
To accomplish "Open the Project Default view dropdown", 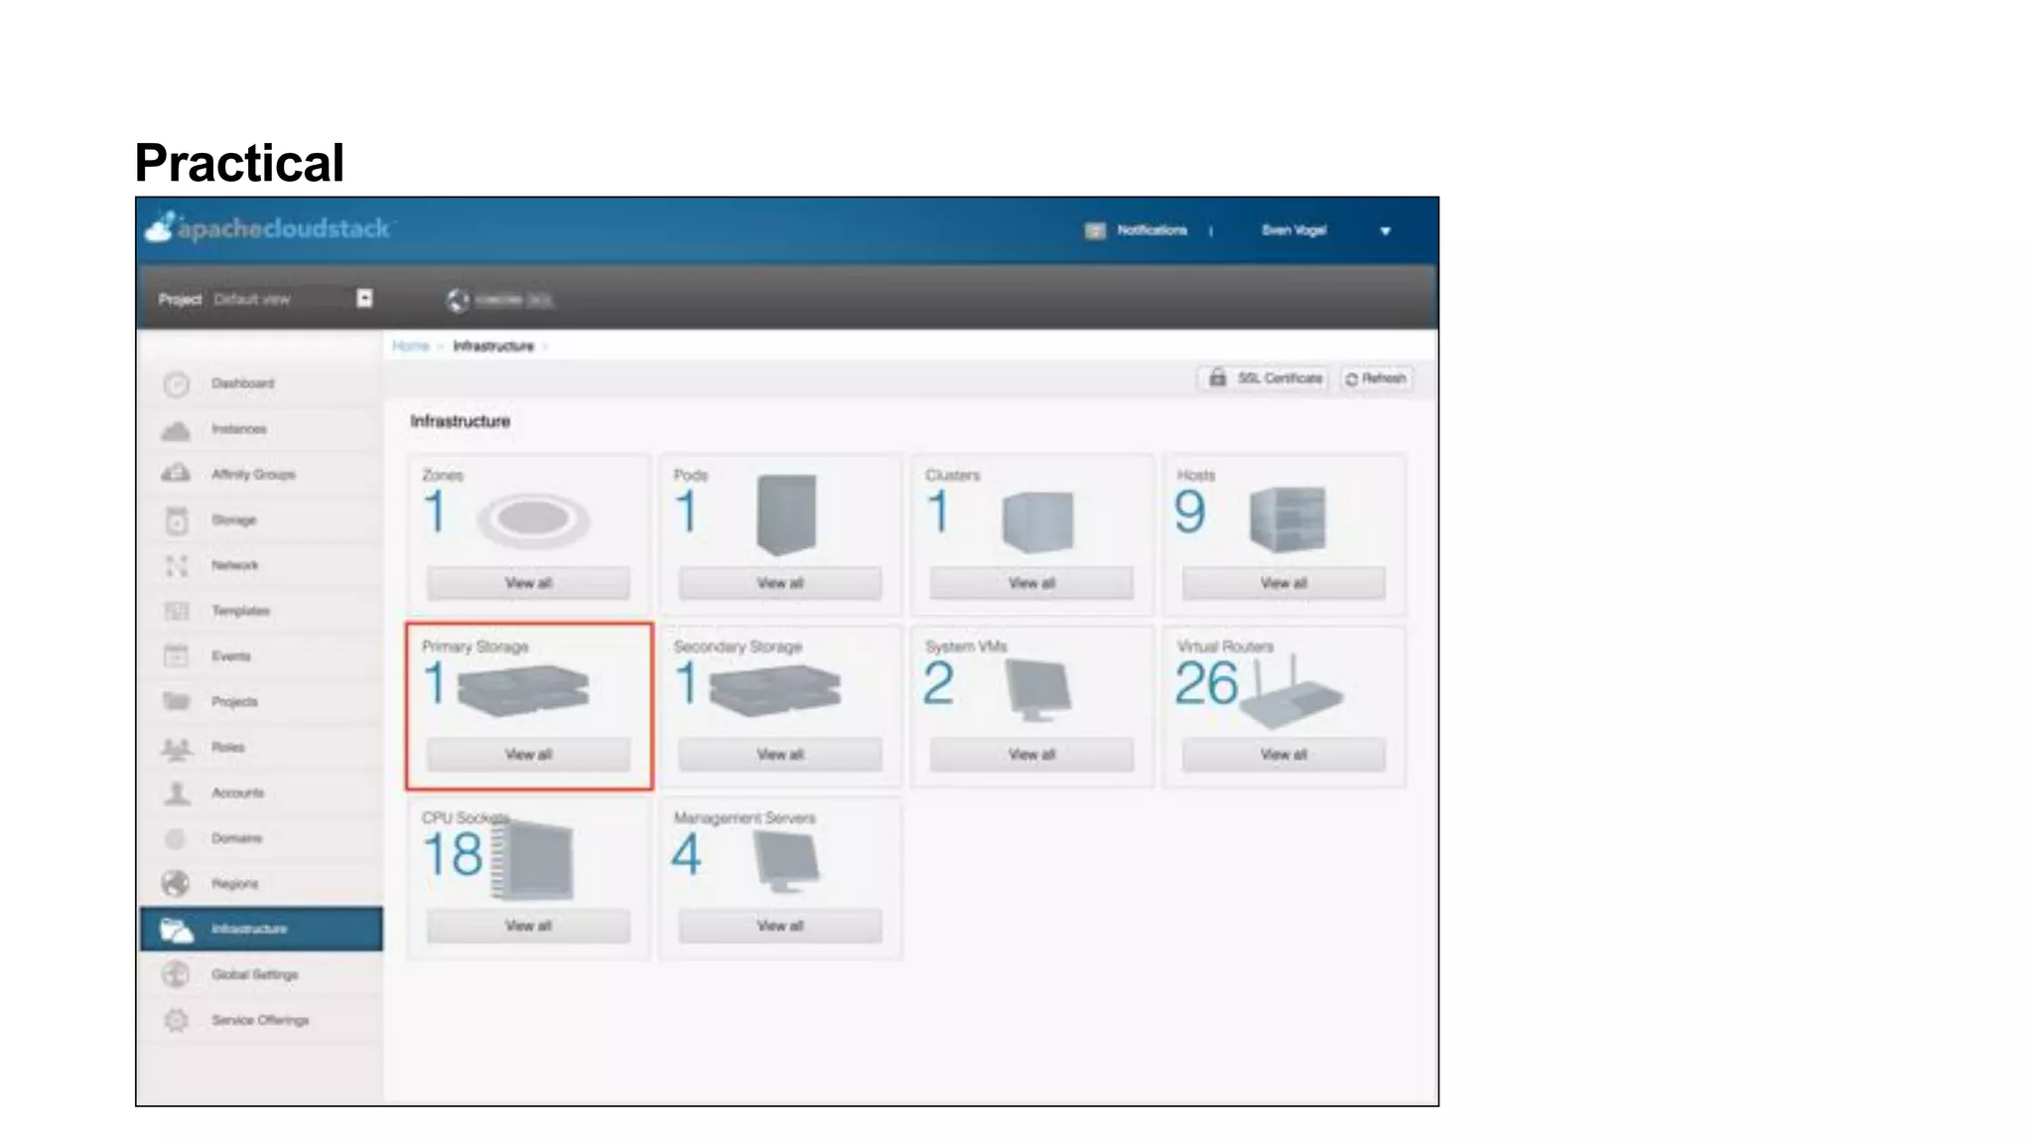I will click(x=364, y=299).
